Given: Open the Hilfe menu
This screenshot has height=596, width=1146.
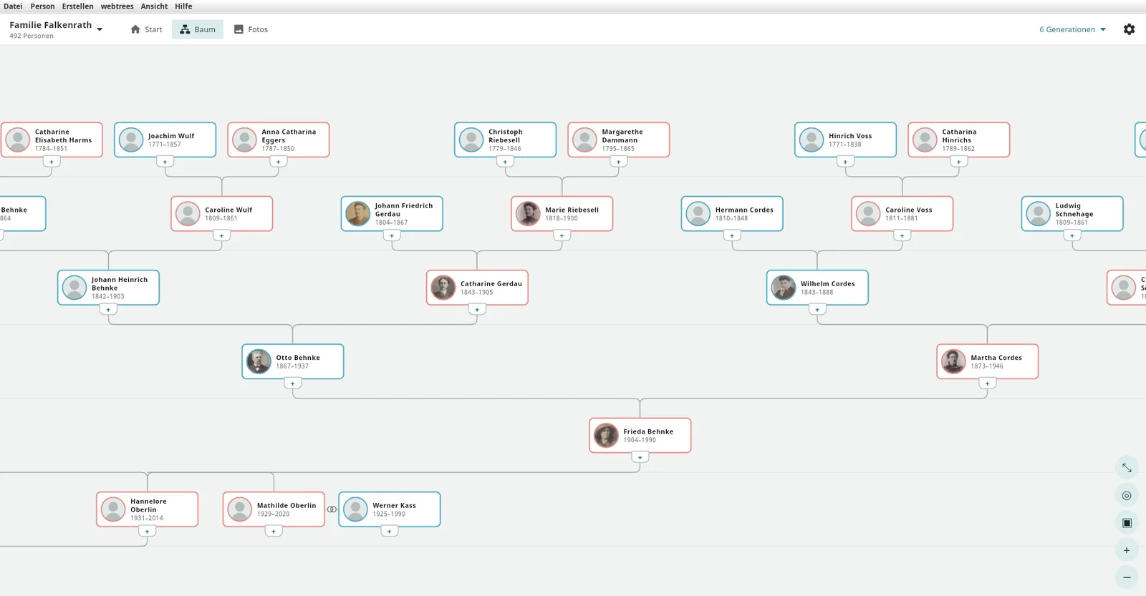Looking at the screenshot, I should pyautogui.click(x=183, y=6).
